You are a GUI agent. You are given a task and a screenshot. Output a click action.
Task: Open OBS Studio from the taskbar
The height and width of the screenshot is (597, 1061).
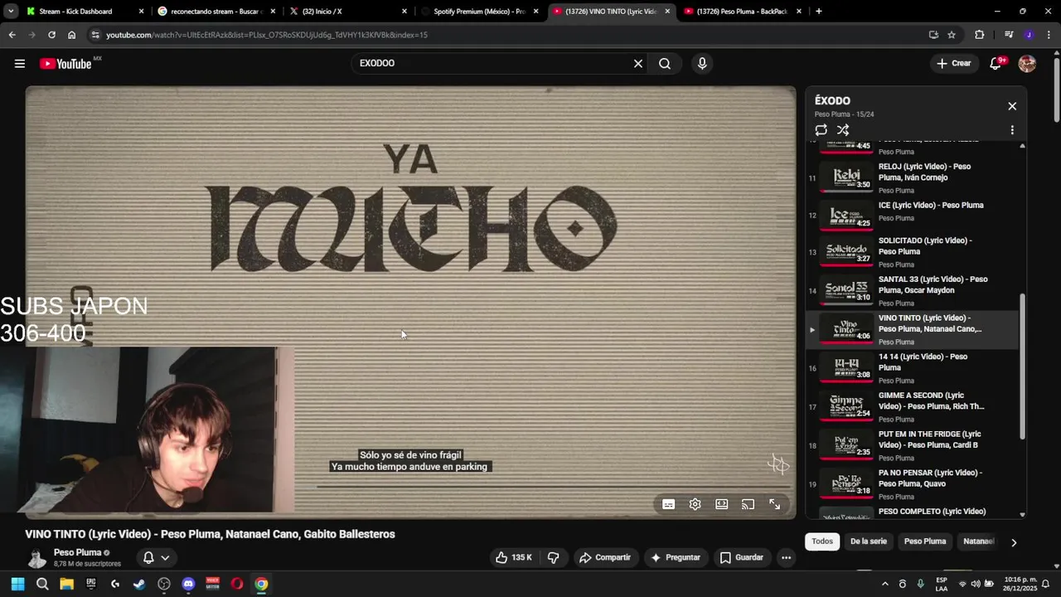pyautogui.click(x=164, y=584)
